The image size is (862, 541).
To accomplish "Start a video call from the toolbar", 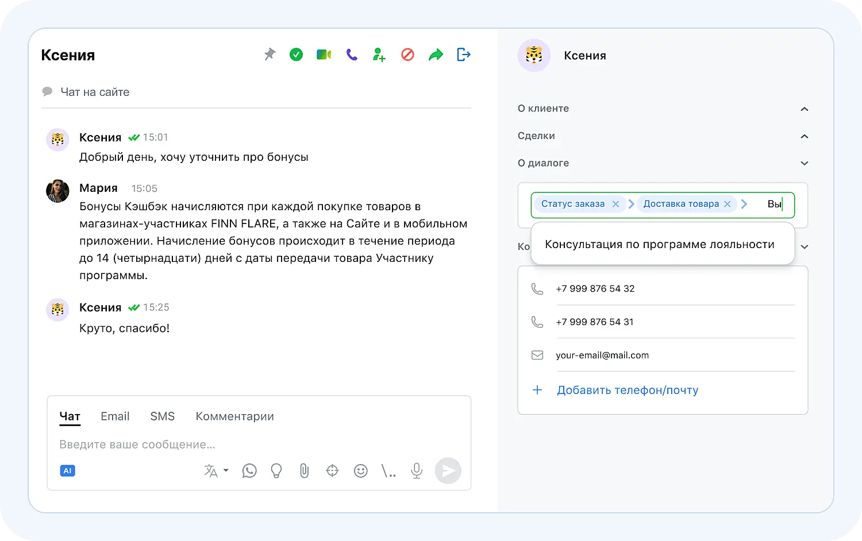I will pos(324,54).
